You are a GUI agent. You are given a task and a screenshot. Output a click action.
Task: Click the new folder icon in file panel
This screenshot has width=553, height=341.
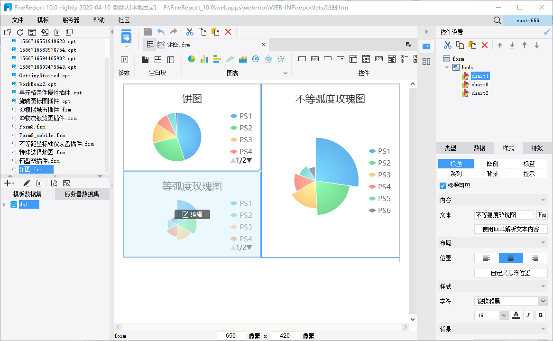[8, 32]
